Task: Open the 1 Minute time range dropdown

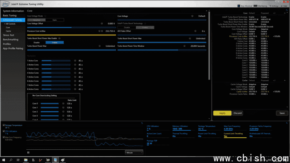Action: (134, 153)
